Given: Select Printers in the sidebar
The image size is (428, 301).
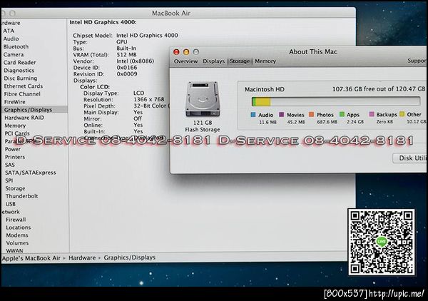Looking at the screenshot, I should click(x=15, y=157).
